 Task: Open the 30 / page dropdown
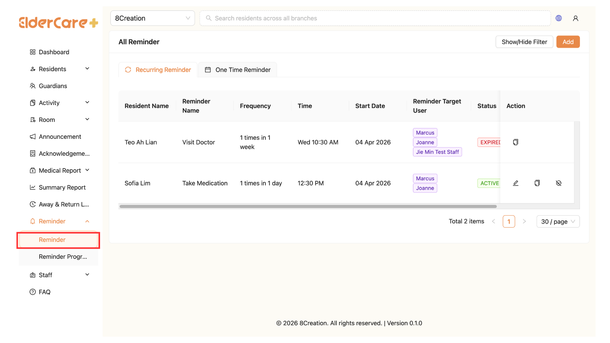[x=558, y=221]
